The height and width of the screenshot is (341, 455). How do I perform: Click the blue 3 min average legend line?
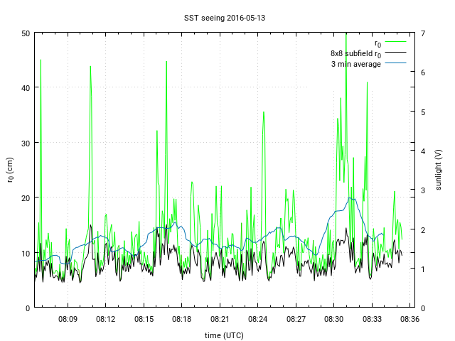[x=395, y=64]
